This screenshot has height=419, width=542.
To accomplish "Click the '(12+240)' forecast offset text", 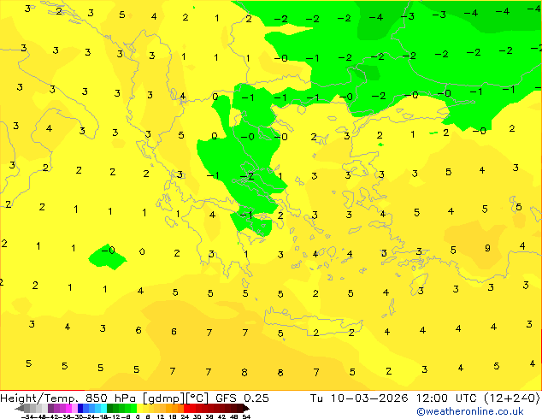I will click(512, 398).
